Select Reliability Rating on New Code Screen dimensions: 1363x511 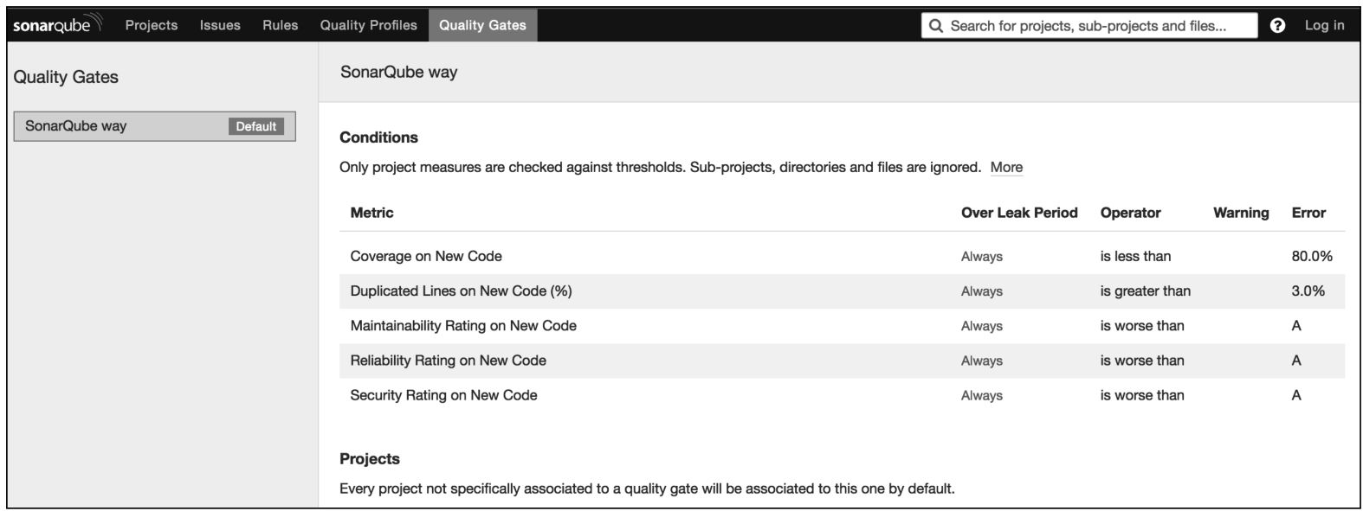pyautogui.click(x=448, y=360)
